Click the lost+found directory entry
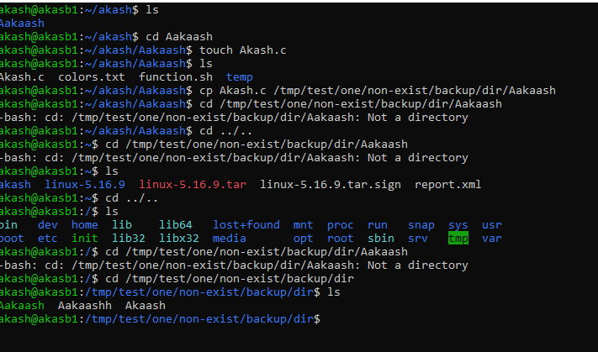Screen dimensions: 598x352 click(x=246, y=224)
